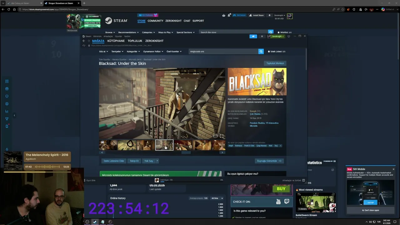Switch to the TOPLULUK tab
400x225 pixels.
[x=135, y=41]
